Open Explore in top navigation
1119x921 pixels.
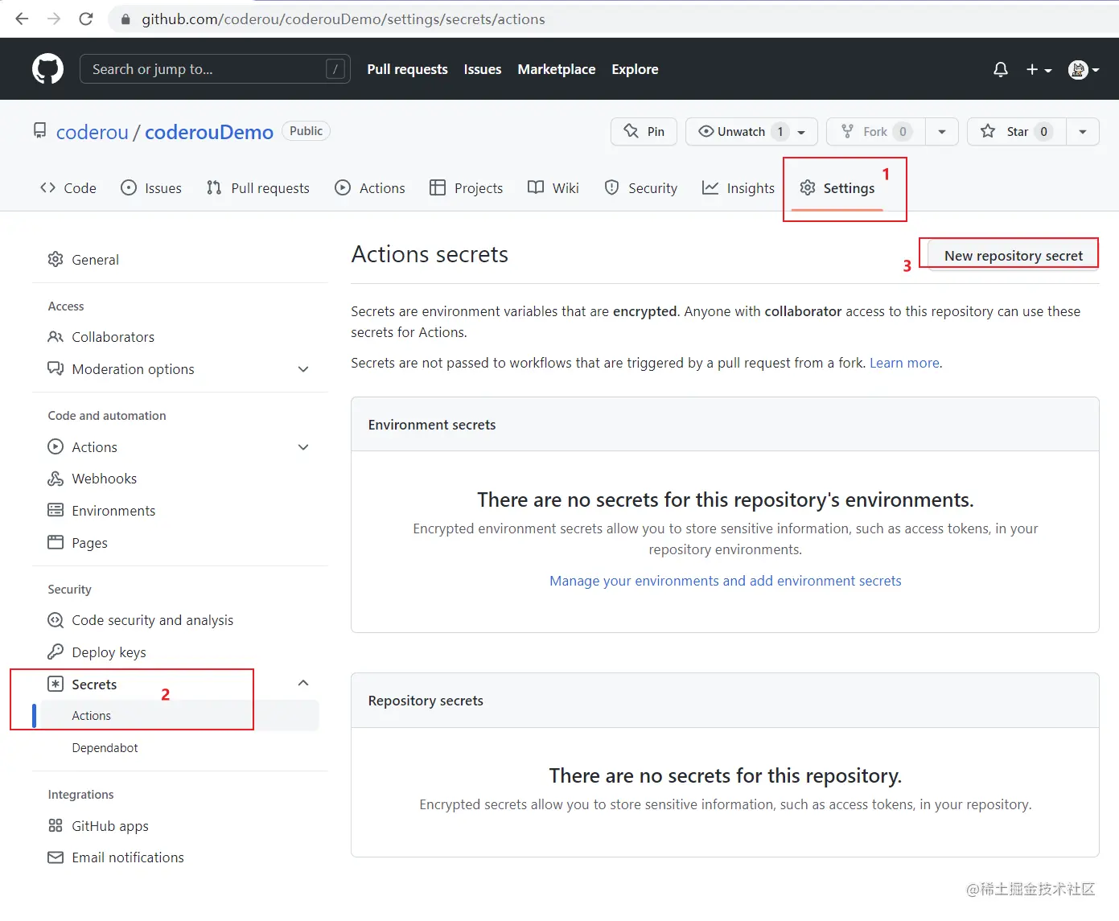[635, 69]
